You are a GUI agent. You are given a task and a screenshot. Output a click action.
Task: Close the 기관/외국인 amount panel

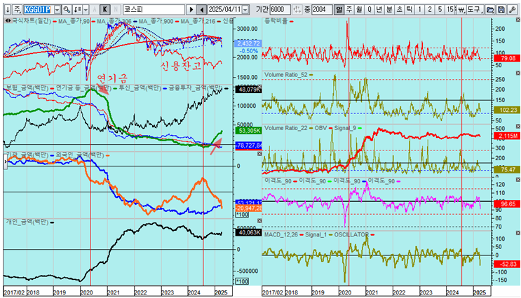[260, 154]
